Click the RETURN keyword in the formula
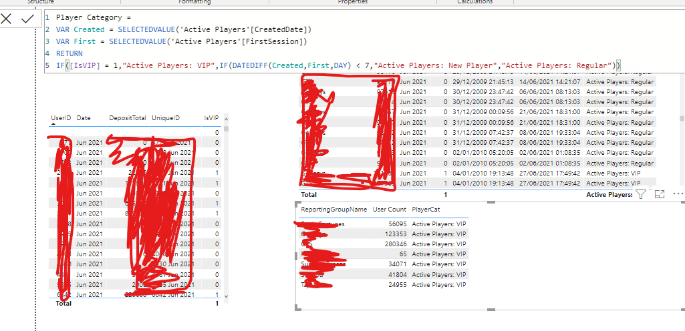685x331 pixels. point(69,53)
